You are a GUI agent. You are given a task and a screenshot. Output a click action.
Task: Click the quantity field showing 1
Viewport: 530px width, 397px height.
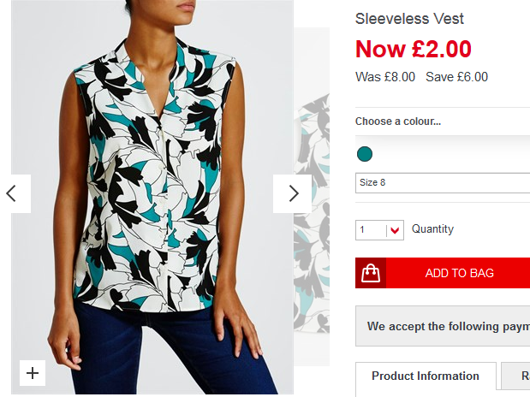tap(371, 230)
